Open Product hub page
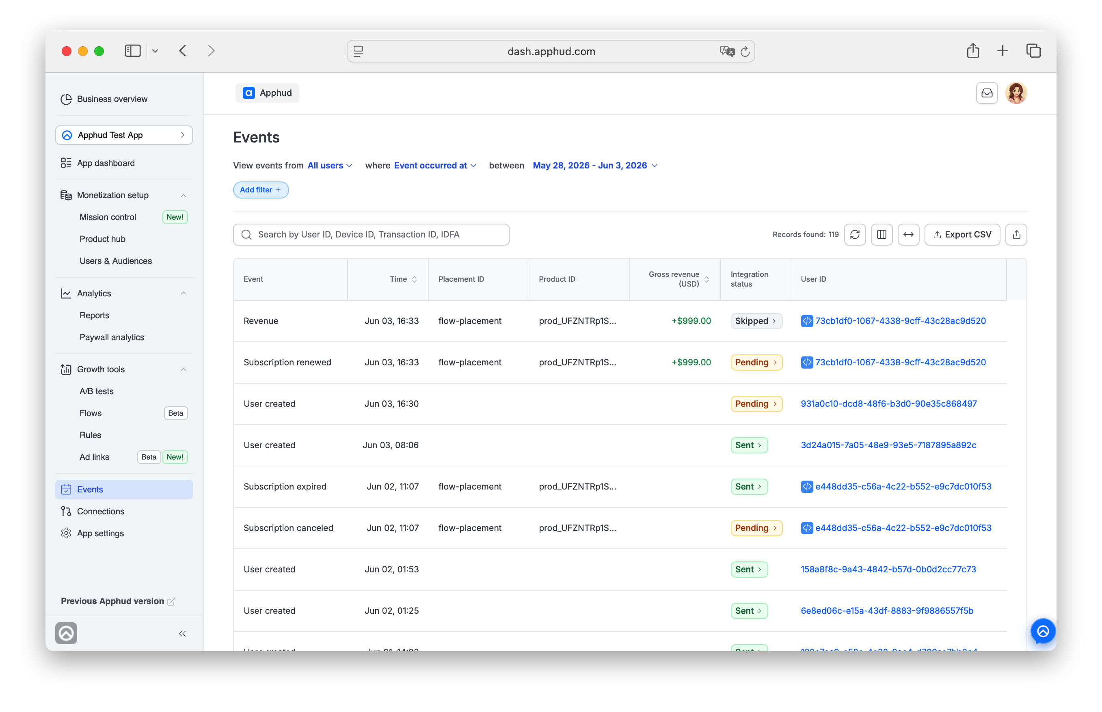This screenshot has width=1102, height=712. (x=102, y=239)
